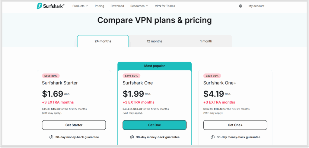Viewport: 309px width, 148px height.
Task: Switch to the 1 month tab
Action: [x=206, y=41]
